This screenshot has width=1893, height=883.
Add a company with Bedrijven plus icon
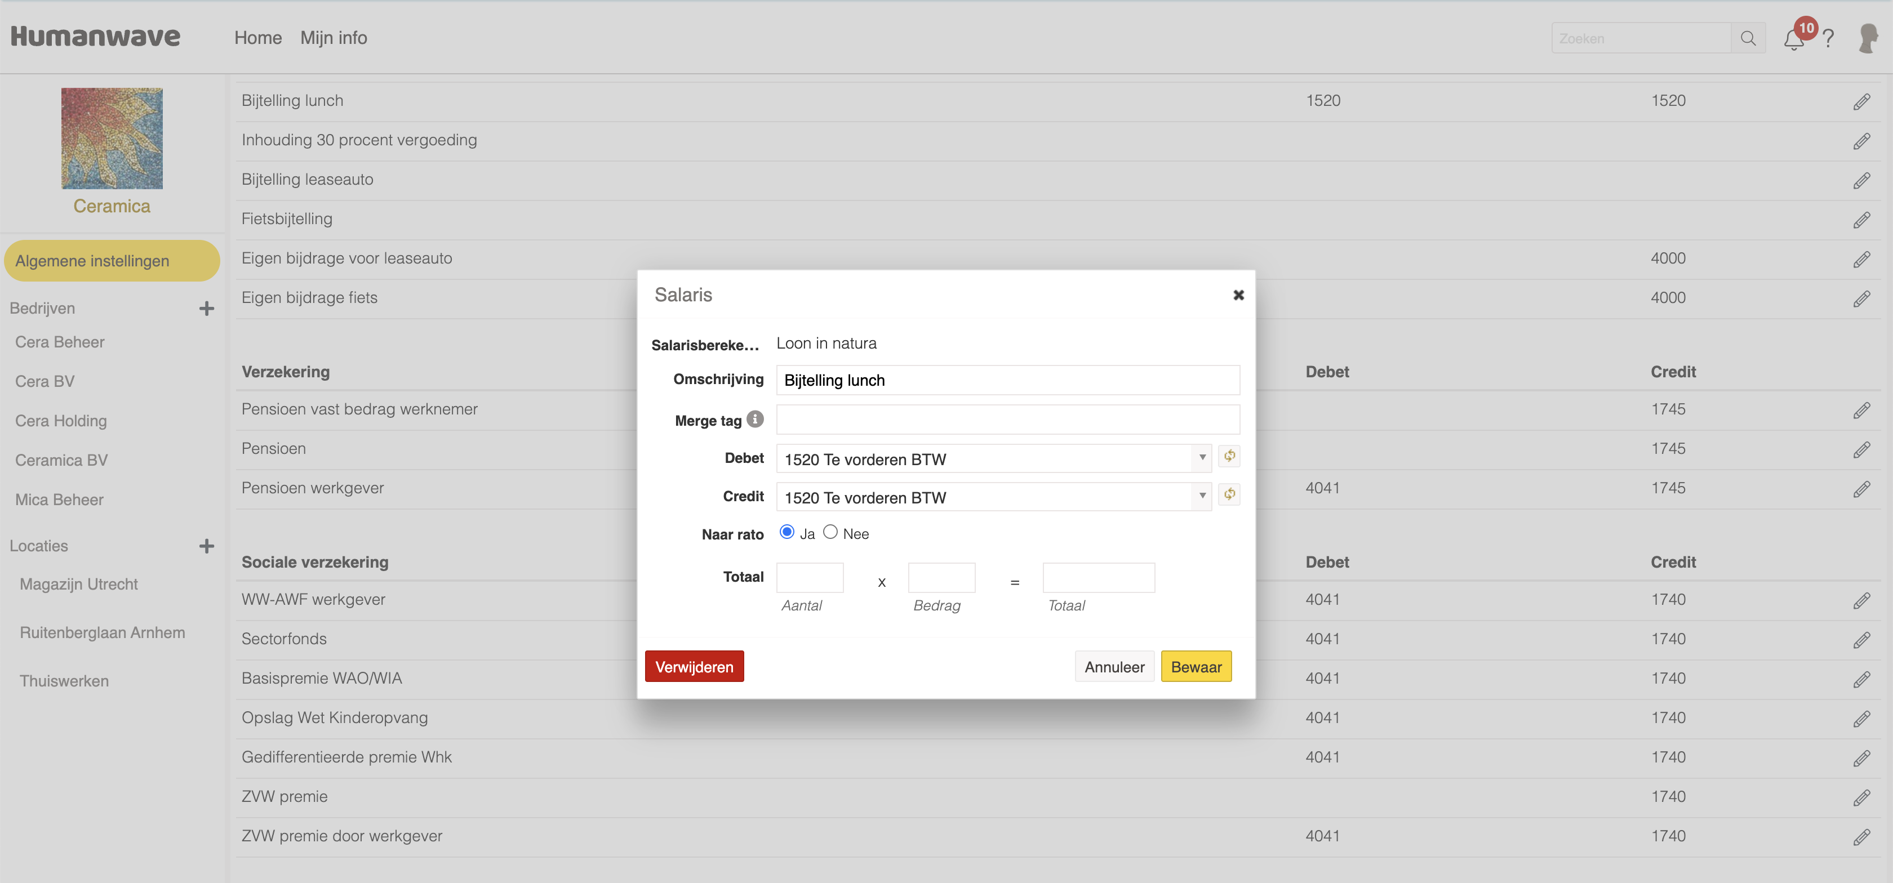click(207, 309)
